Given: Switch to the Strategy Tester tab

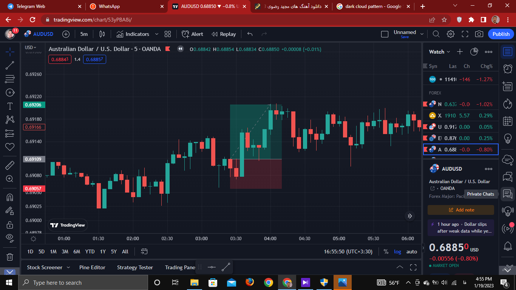Looking at the screenshot, I should point(135,267).
